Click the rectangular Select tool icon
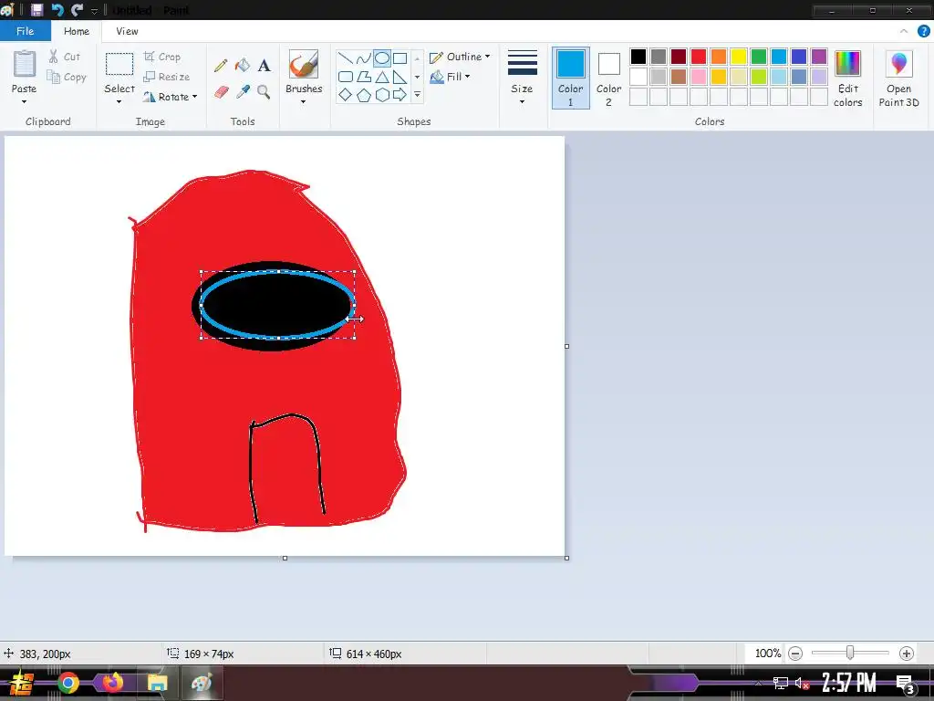The image size is (934, 701). point(119,65)
